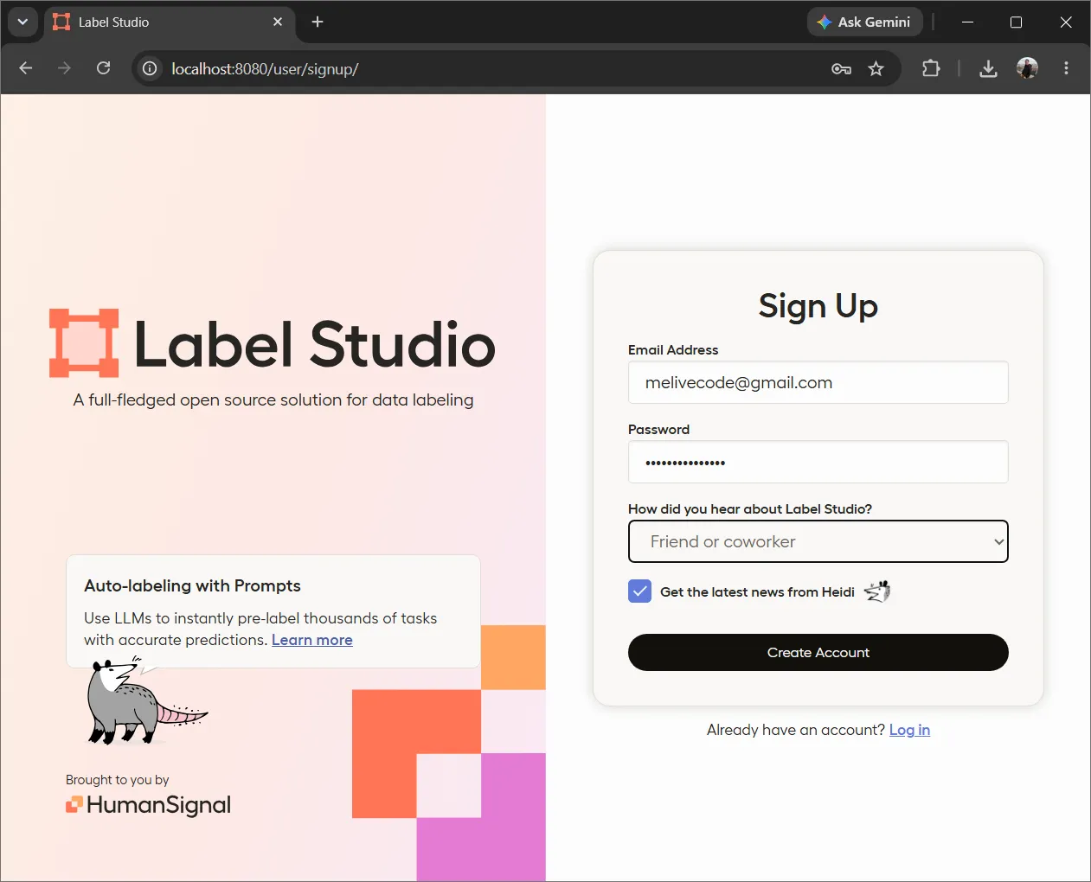Image resolution: width=1091 pixels, height=882 pixels.
Task: Click the Password field
Action: [818, 462]
